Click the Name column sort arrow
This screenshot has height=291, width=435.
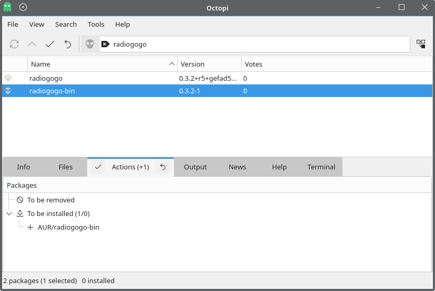(172, 64)
